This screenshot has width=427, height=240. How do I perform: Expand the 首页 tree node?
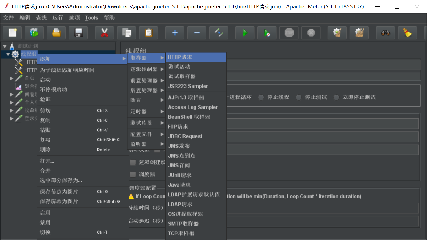click(x=12, y=78)
